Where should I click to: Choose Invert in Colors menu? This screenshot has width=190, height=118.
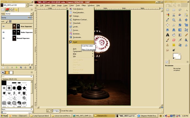click(x=81, y=42)
